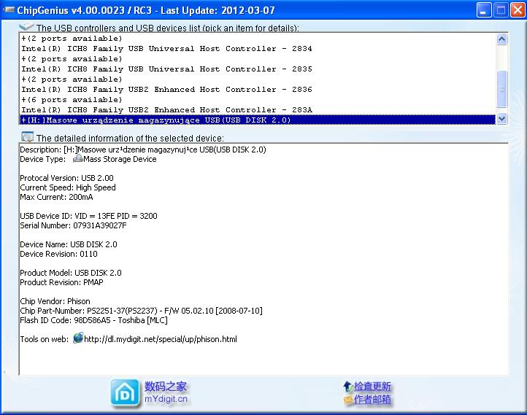The width and height of the screenshot is (527, 415).
Task: Click the globe icon beside Tools on web
Action: (x=78, y=338)
